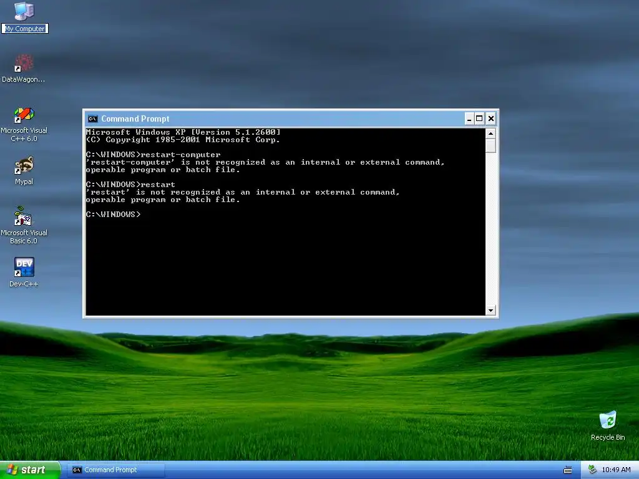Screen dimensions: 639x479
Task: Open the on-screen keyboard tray icon
Action: (x=568, y=470)
